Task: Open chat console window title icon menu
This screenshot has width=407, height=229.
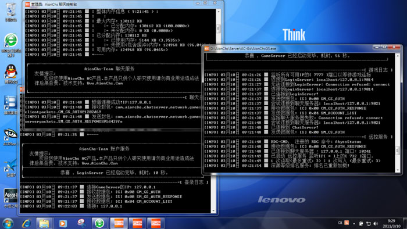Action: (27, 5)
